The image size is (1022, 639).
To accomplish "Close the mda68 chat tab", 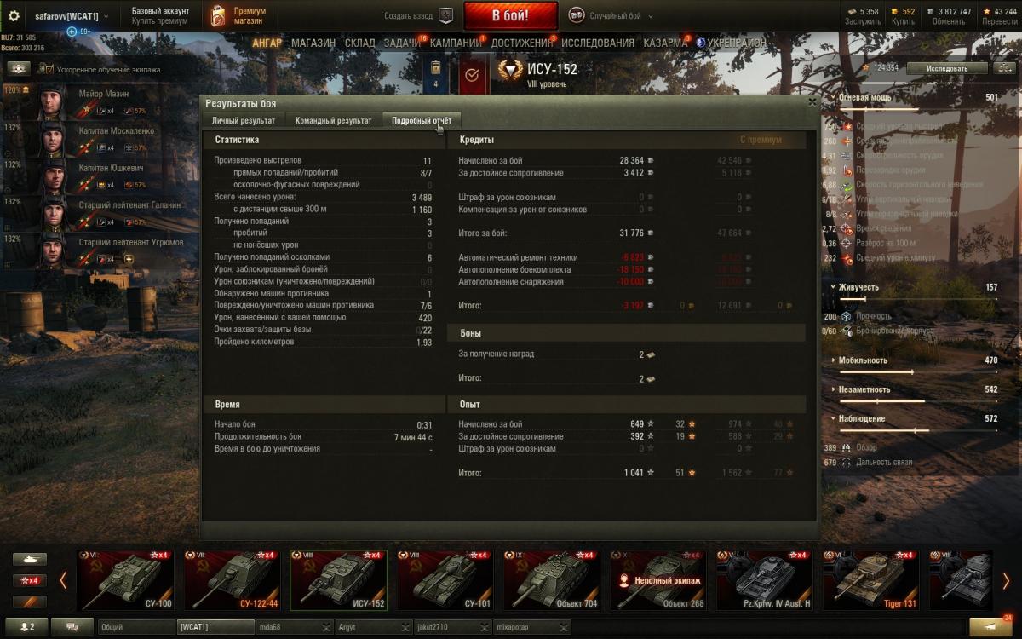I will click(326, 627).
